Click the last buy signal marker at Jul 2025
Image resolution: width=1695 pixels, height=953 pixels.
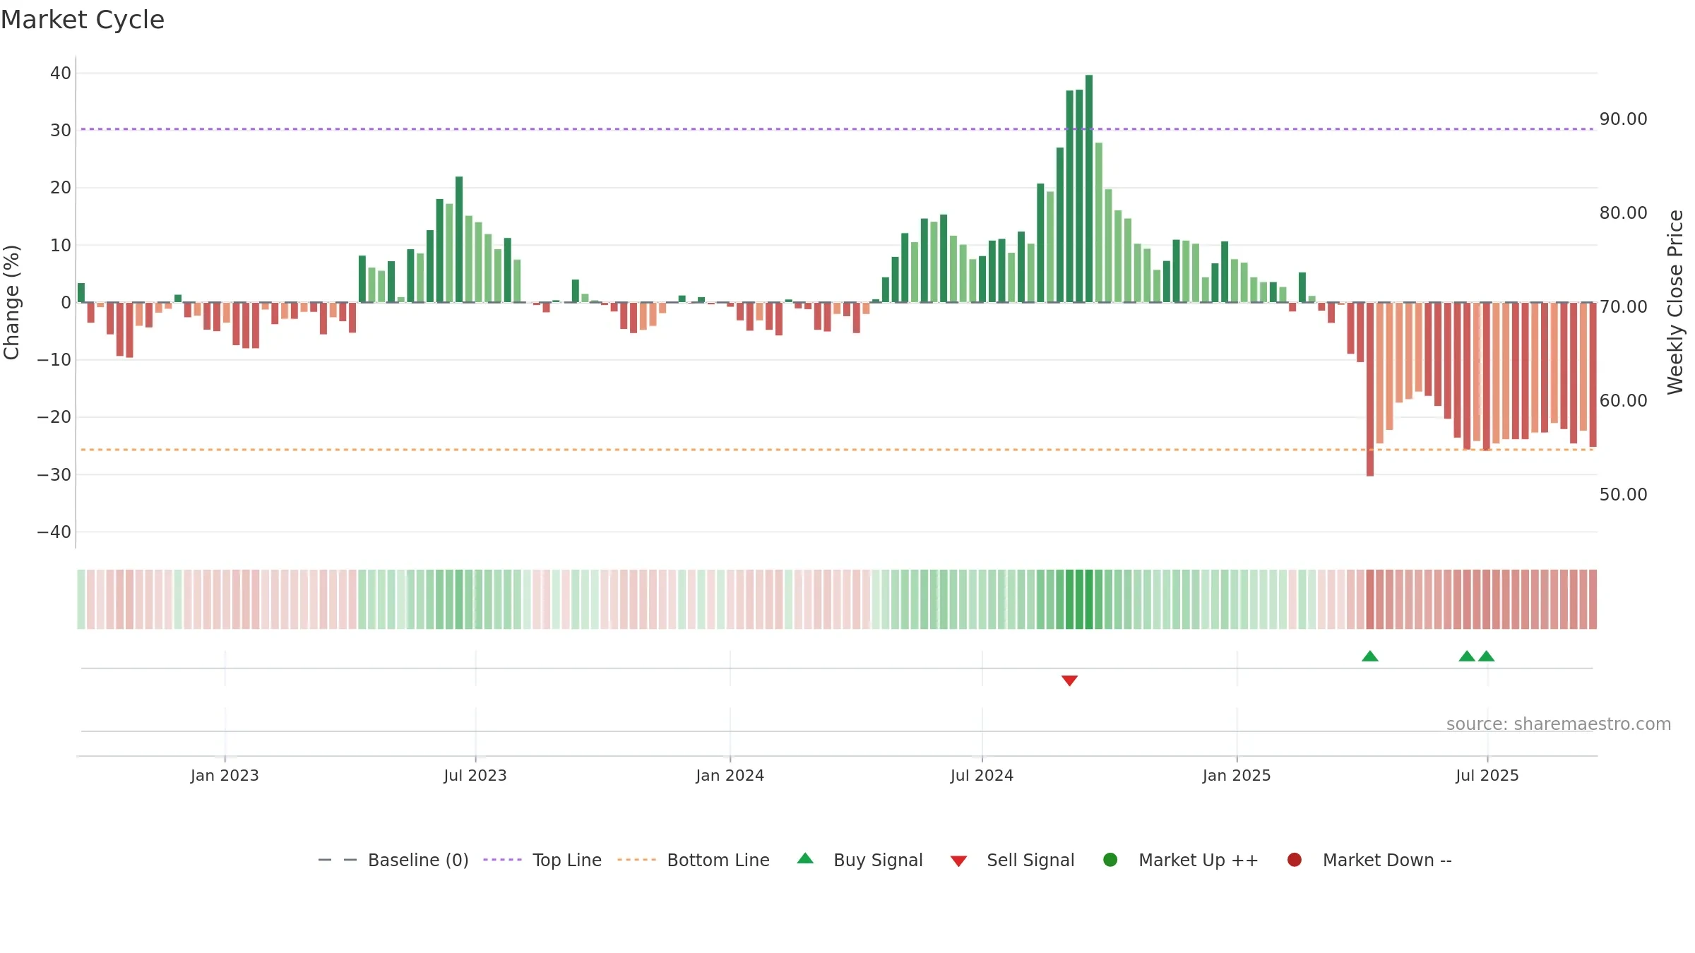coord(1486,656)
